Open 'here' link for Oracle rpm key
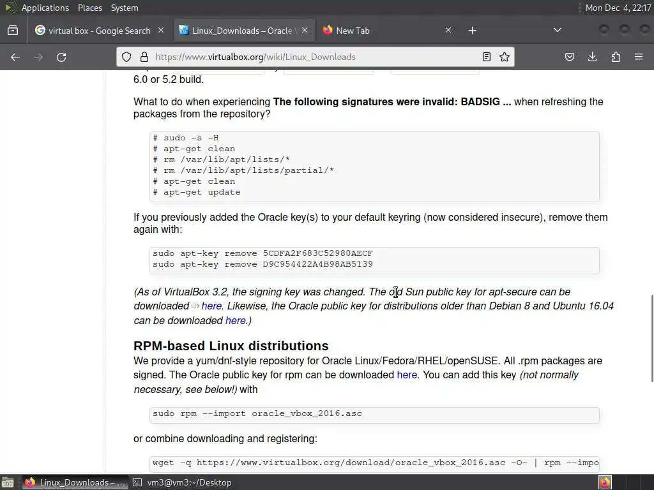The height and width of the screenshot is (490, 654). click(x=407, y=375)
